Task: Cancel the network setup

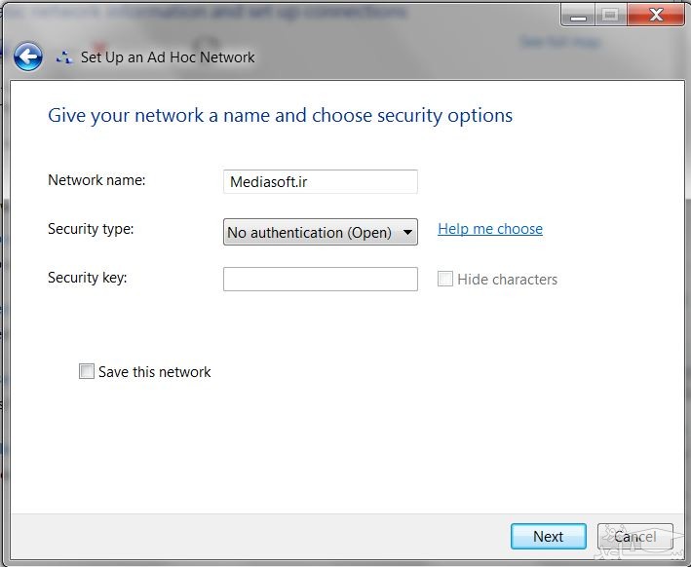Action: point(634,536)
